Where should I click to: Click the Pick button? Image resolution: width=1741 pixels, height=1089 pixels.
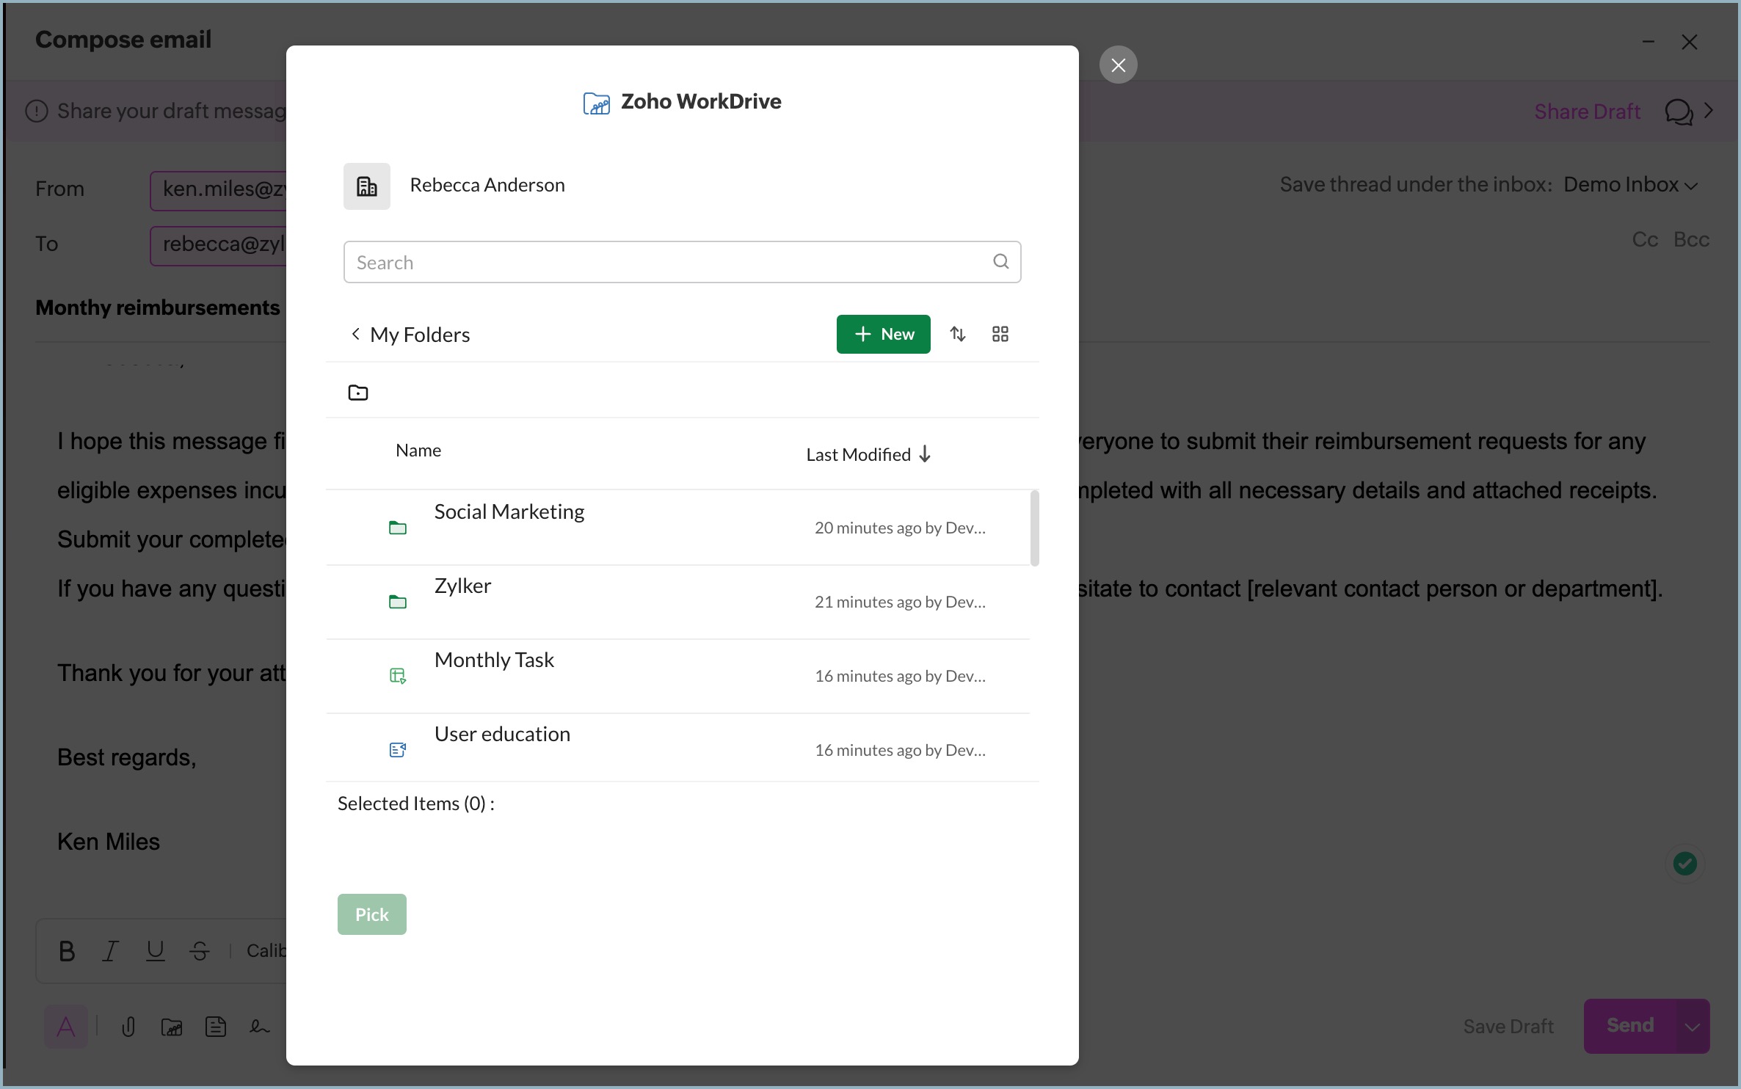point(371,914)
